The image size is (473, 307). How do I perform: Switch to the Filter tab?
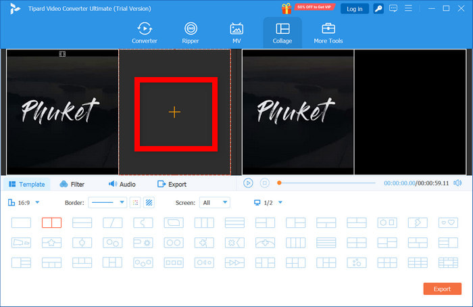tap(72, 184)
